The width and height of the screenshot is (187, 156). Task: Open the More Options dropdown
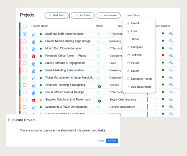pyautogui.click(x=133, y=15)
